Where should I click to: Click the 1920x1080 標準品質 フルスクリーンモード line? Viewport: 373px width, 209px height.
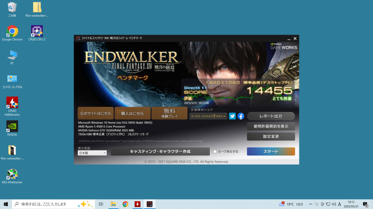tap(113, 134)
